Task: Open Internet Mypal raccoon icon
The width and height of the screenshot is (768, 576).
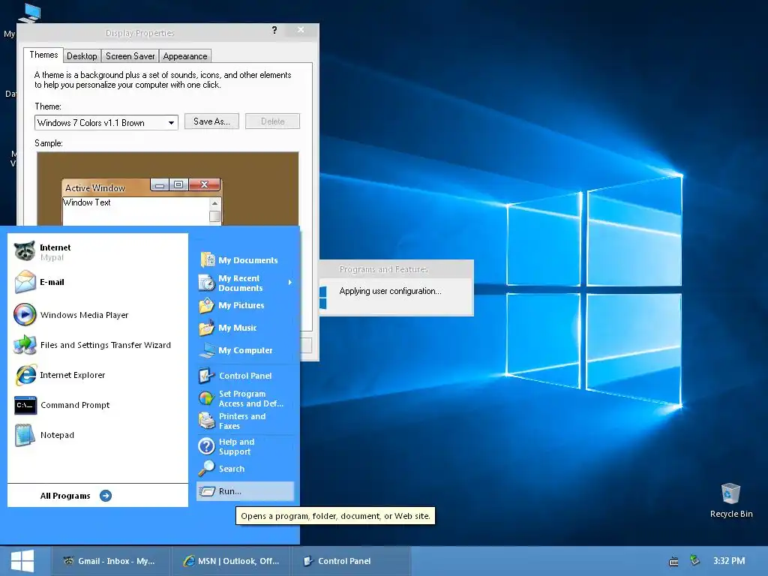Action: click(x=25, y=251)
